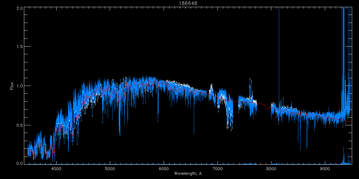359x179 pixels.
Task: Click the 0.5 flux tick label
Action: click(19, 125)
